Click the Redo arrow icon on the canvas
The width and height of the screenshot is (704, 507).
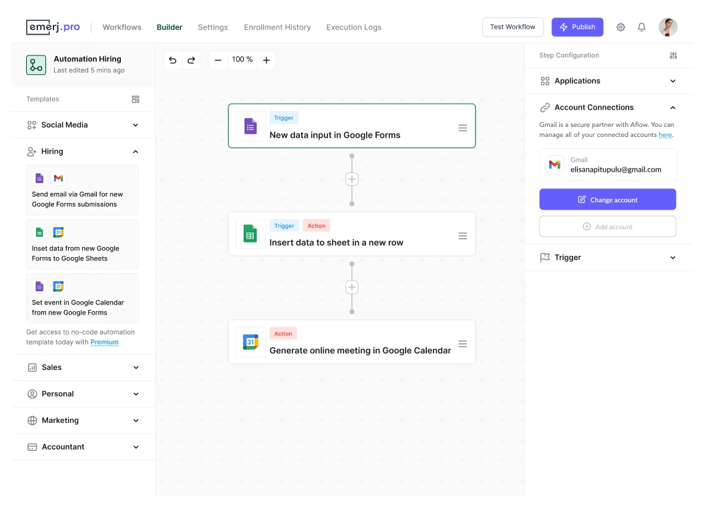point(191,60)
